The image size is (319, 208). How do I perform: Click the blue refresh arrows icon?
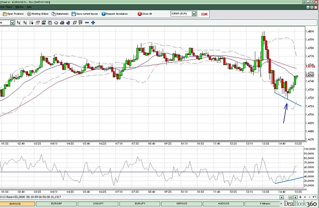click(68, 22)
